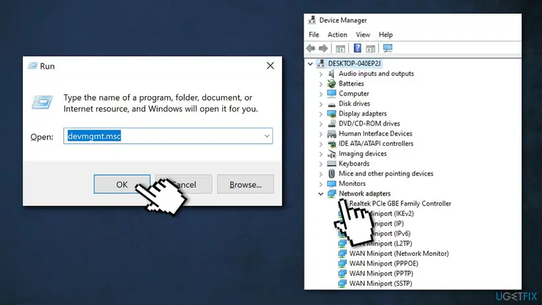Open the Run dialog Open field dropdown arrow
This screenshot has height=305, width=542.
tap(267, 136)
